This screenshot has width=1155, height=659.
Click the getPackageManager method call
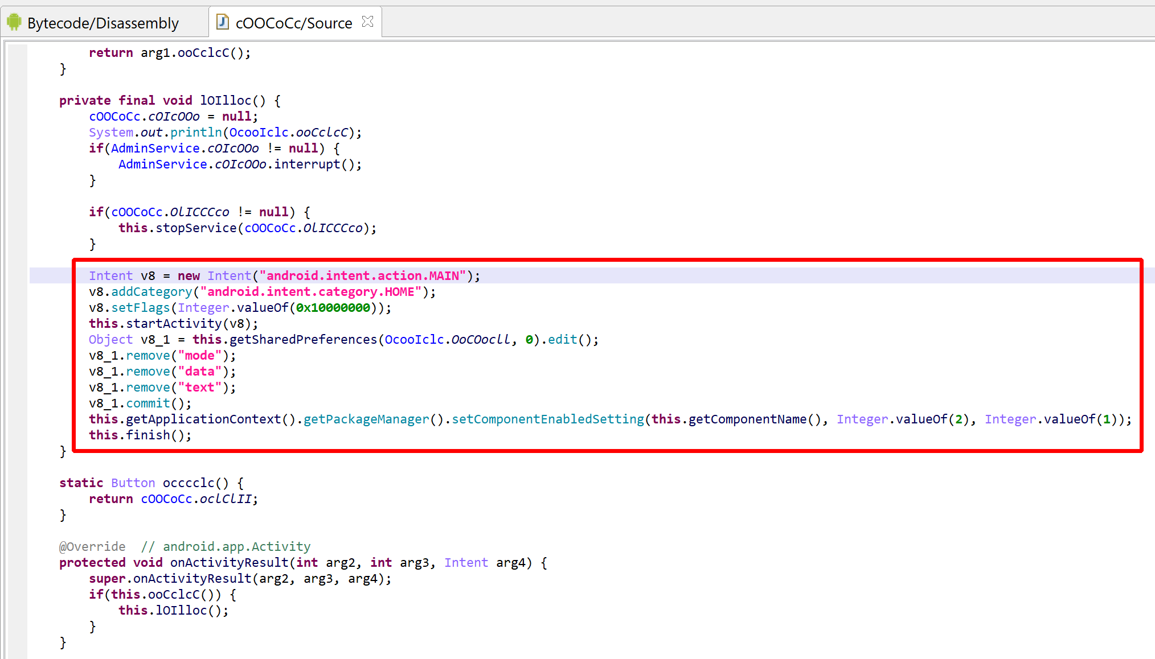366,419
